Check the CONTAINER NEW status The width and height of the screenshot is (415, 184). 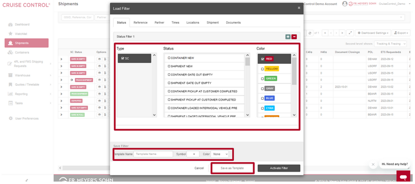(x=169, y=58)
